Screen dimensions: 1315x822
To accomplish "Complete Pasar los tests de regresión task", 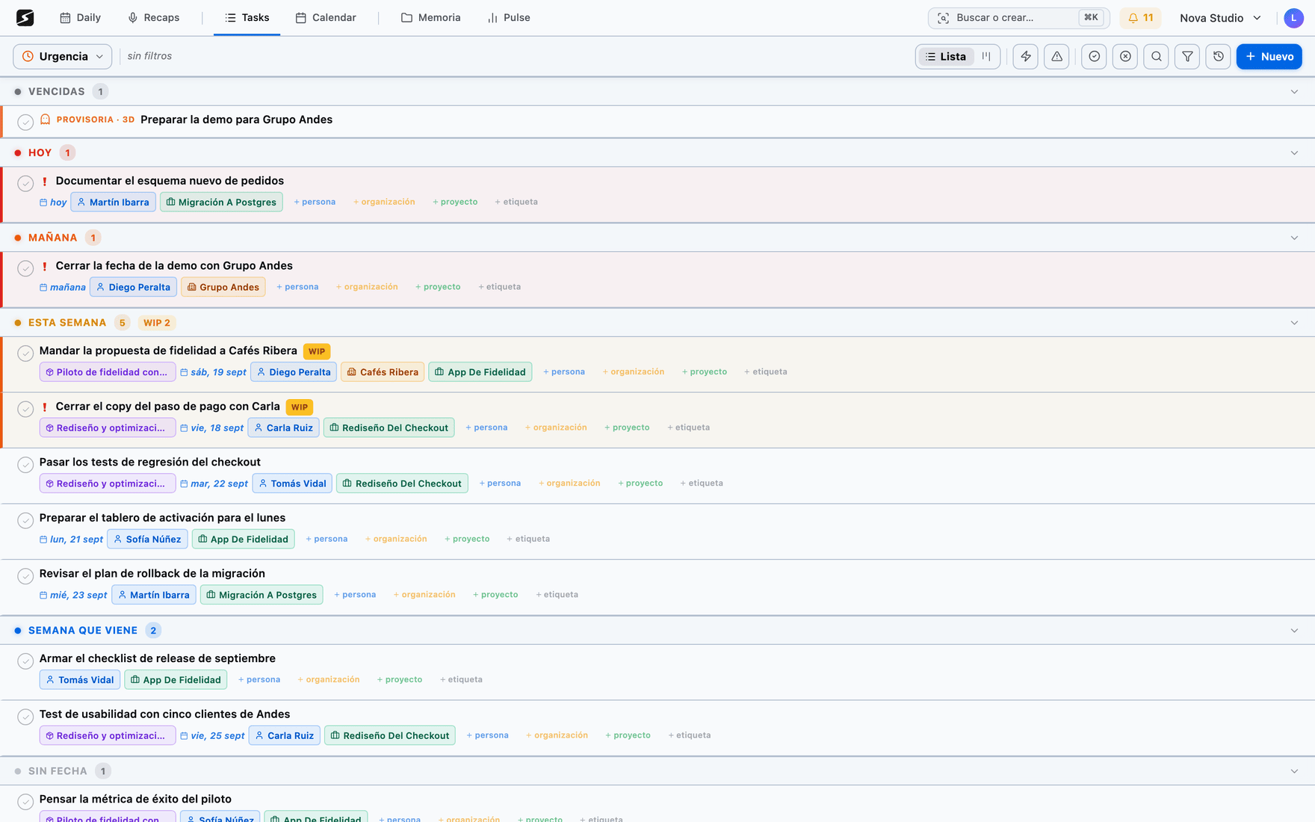I will point(25,465).
